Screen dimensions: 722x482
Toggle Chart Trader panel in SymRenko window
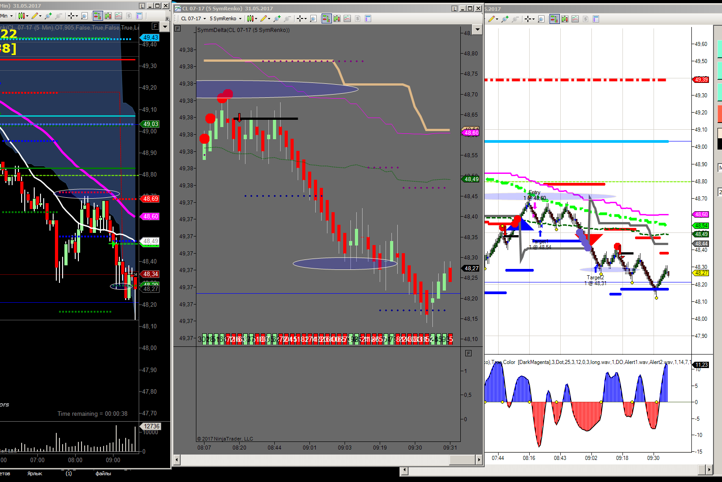point(327,18)
